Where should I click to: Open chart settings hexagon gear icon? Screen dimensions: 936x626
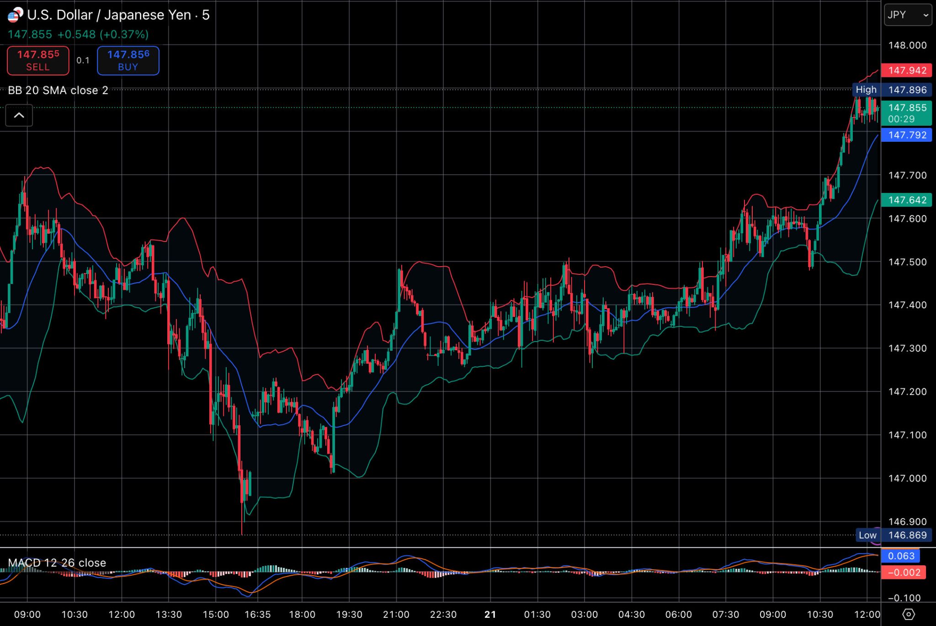(x=909, y=614)
